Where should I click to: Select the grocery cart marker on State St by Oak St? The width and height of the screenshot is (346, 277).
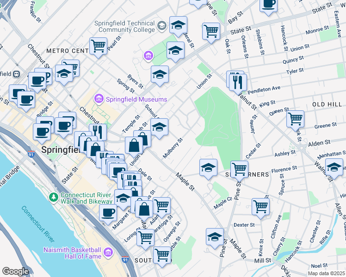[211, 31]
